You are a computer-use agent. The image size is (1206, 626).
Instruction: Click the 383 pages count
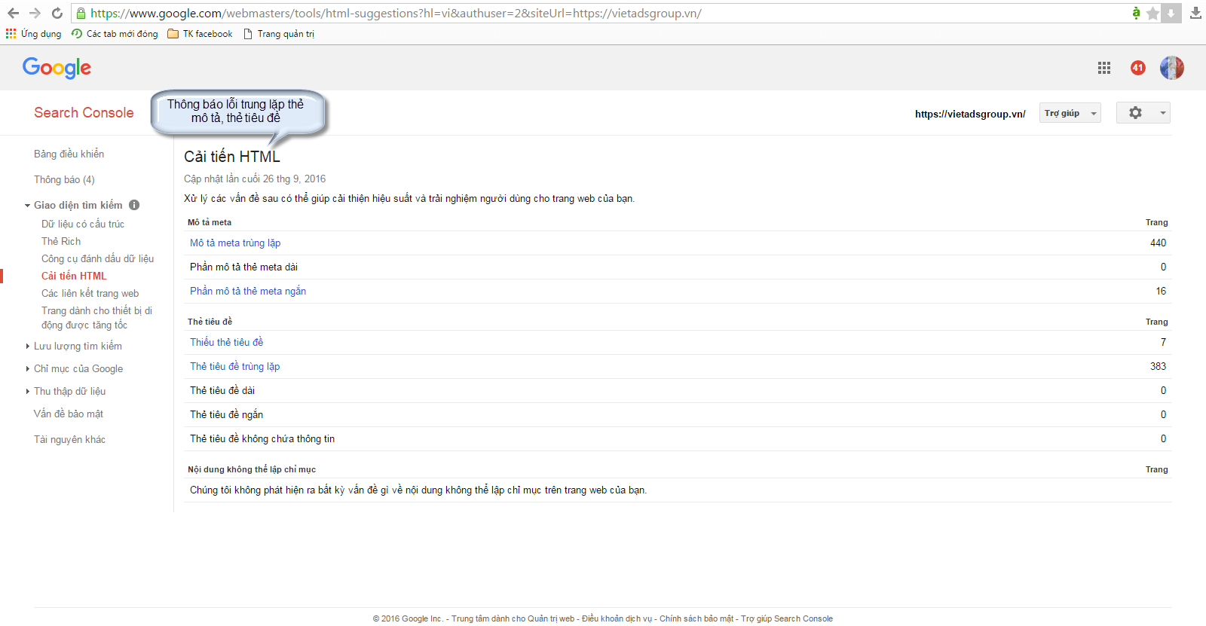click(x=1158, y=366)
